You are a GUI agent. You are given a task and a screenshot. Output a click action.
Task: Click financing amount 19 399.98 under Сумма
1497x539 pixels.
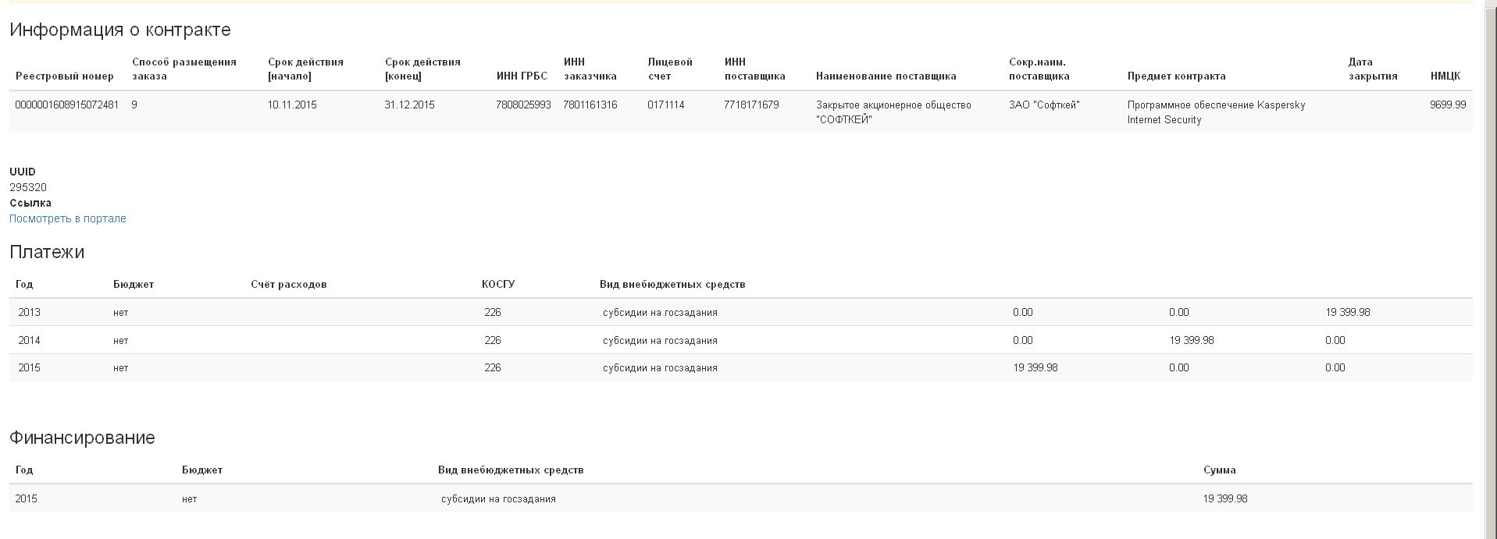(x=1225, y=498)
